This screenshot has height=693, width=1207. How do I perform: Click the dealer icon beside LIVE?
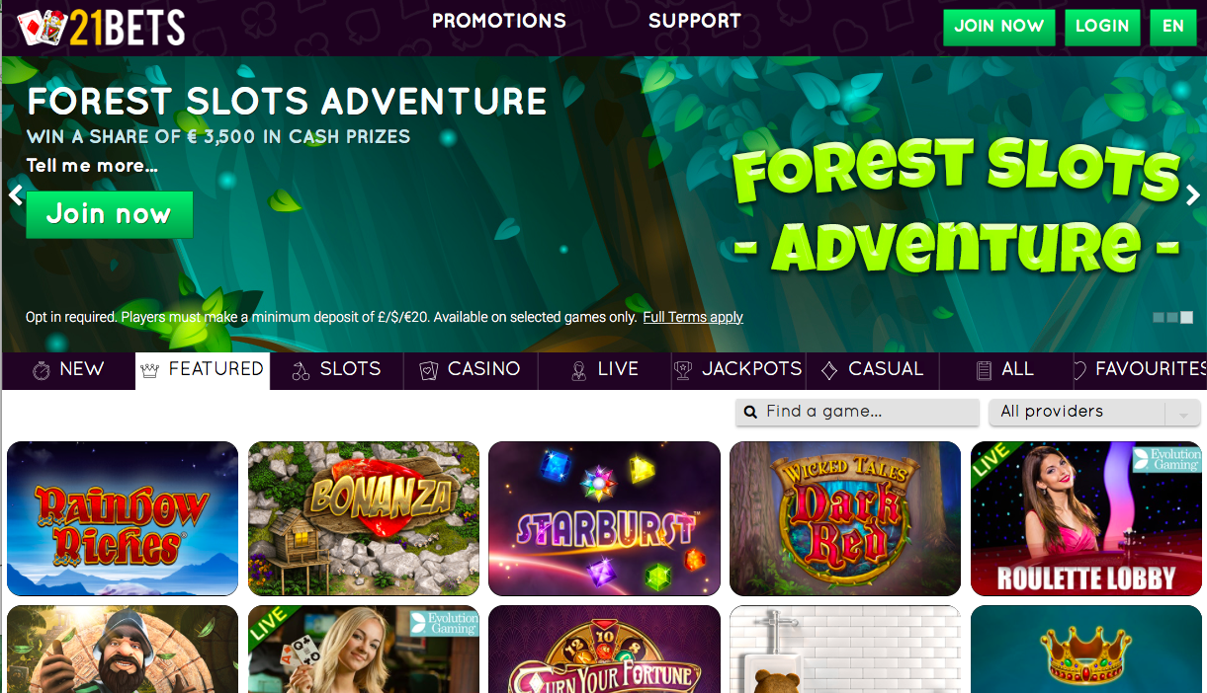click(579, 371)
